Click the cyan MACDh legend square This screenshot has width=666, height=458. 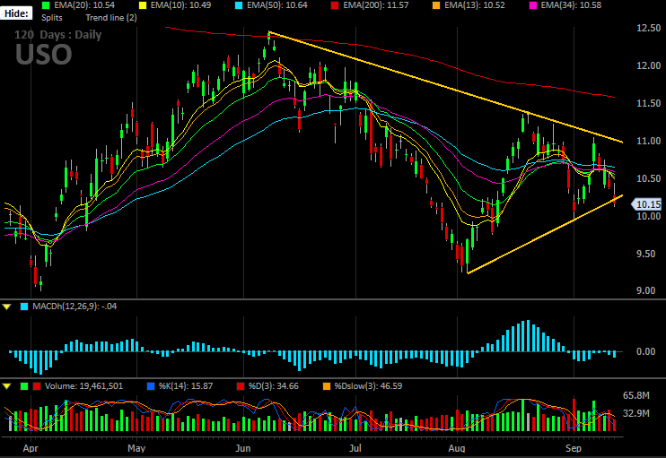pos(24,307)
